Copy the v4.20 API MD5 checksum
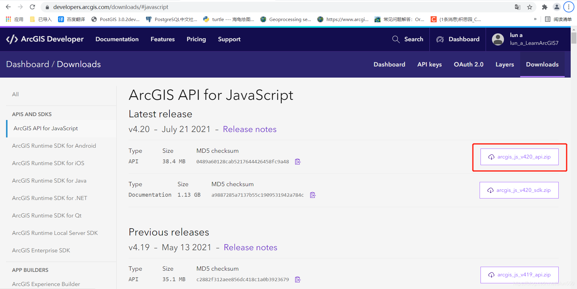The width and height of the screenshot is (577, 289). point(298,162)
